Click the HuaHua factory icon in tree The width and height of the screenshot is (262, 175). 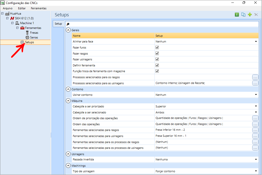[x=7, y=14]
